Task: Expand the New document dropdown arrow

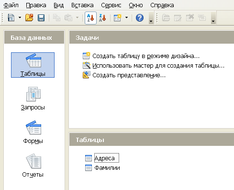Action: click(20, 18)
